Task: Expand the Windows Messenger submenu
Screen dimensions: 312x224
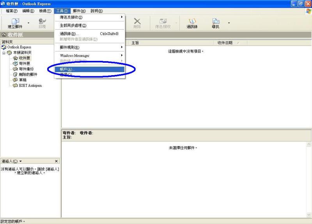Action: (90, 55)
